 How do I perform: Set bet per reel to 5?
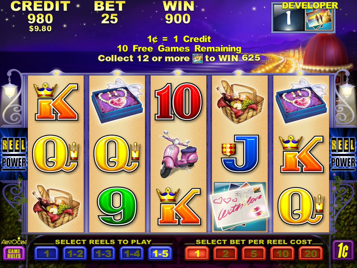(254, 254)
